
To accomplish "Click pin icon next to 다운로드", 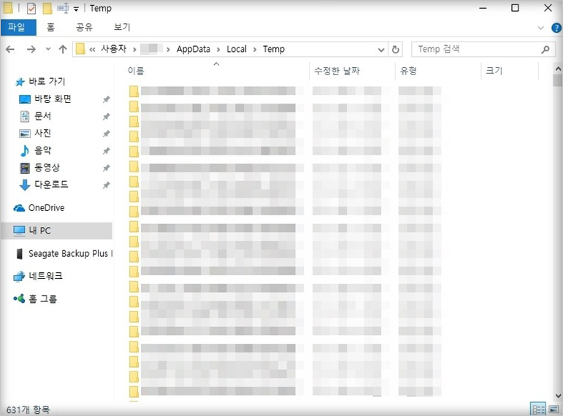I will tap(107, 185).
